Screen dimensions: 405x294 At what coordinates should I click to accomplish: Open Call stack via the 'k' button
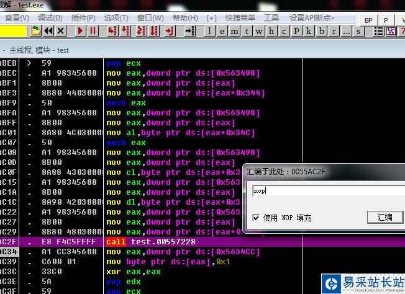click(x=309, y=31)
